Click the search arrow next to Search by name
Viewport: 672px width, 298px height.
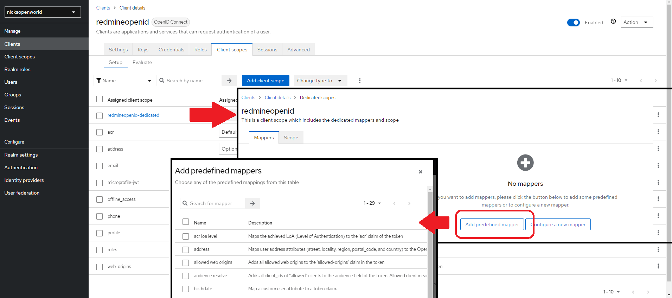coord(229,81)
